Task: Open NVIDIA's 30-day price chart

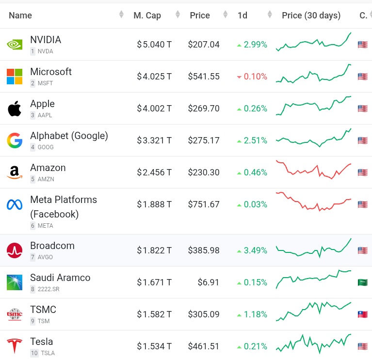Action: [313, 43]
